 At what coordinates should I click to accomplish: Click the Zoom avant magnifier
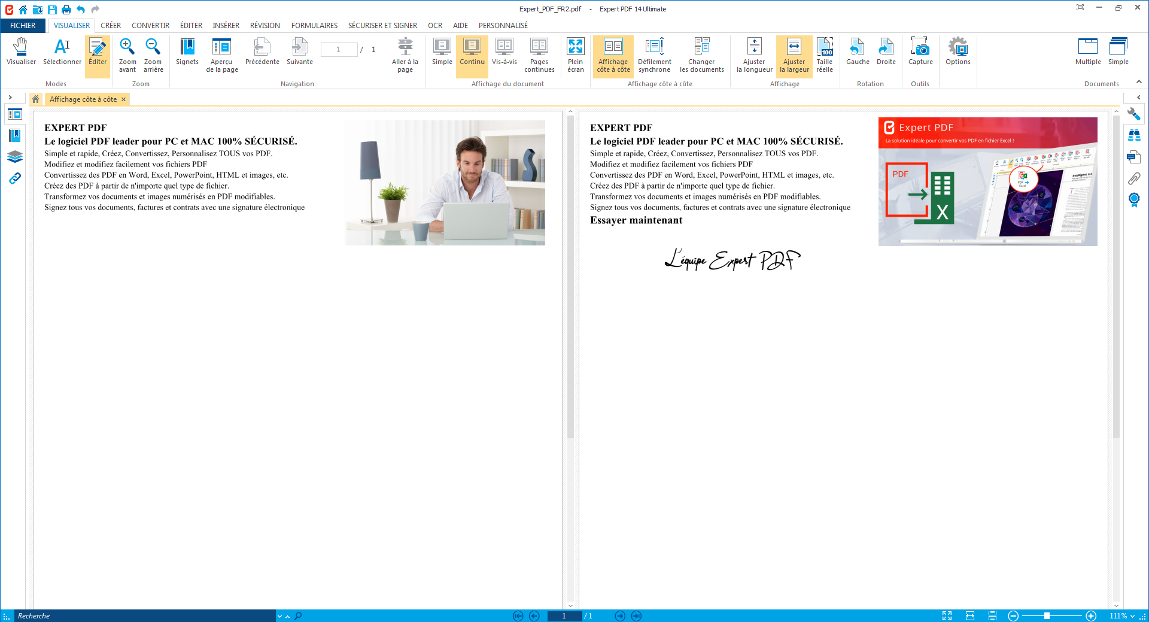(127, 56)
